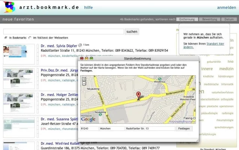The height and width of the screenshot is (150, 239).
Task: Click the colorful arzt.bookmark.de logo
Action: [9, 7]
